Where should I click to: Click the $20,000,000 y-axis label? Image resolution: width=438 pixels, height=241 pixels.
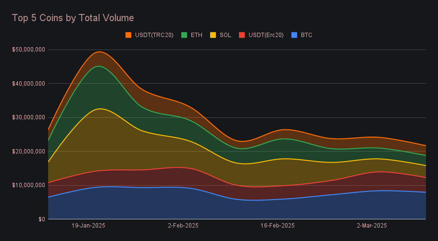click(x=29, y=152)
